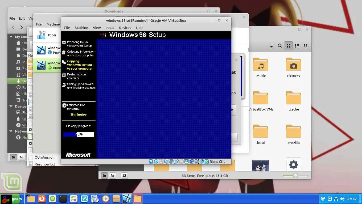Collapse the Devices sidebar section
The height and width of the screenshot is (204, 362).
coord(11,106)
